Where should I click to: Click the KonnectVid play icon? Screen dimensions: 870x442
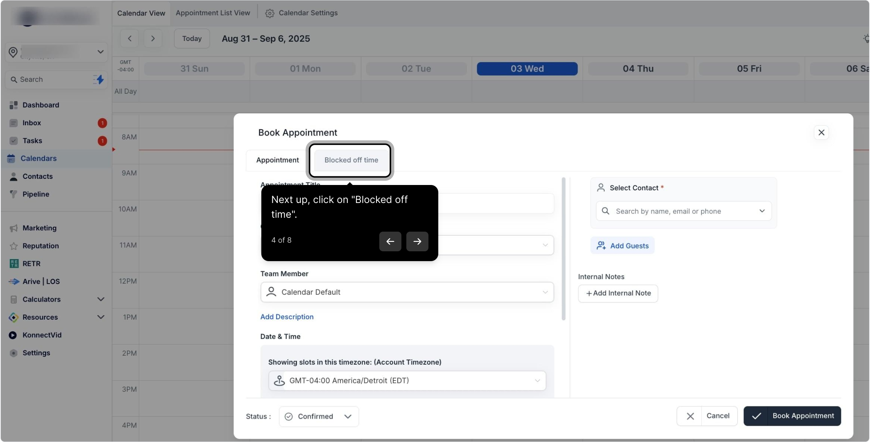[13, 335]
